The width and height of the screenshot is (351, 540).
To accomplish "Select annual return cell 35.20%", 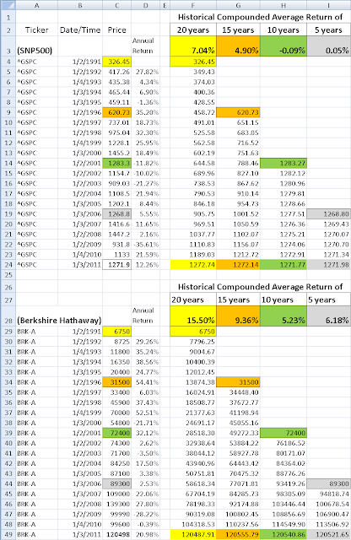I will coord(145,112).
